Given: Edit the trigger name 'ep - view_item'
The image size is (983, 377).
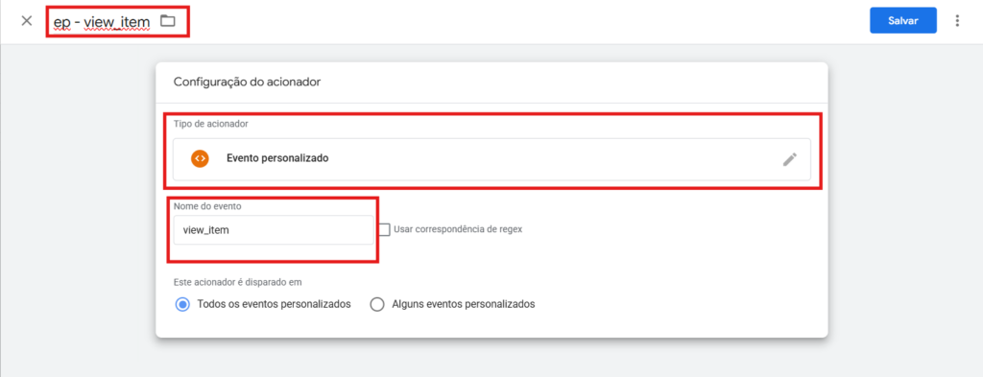Looking at the screenshot, I should (x=102, y=23).
